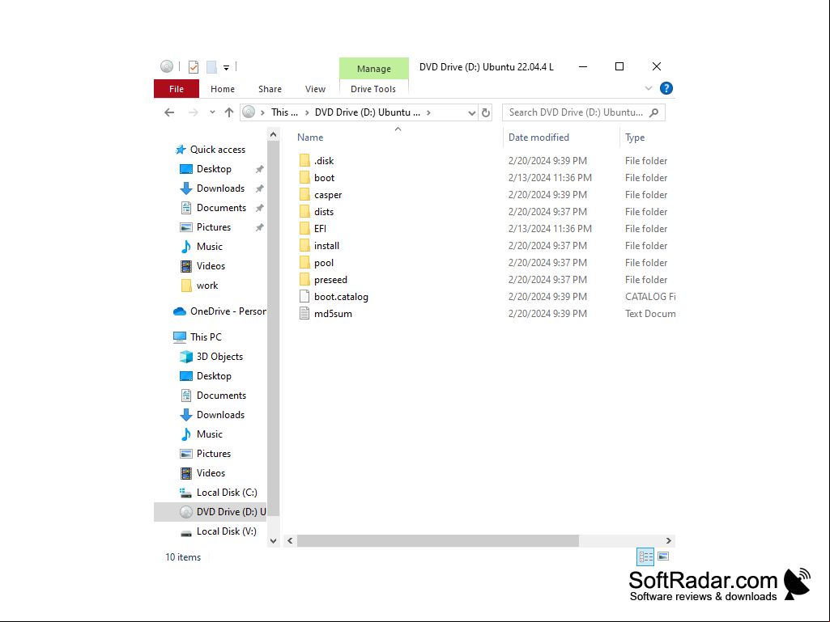Switch to the Share ribbon tab
The width and height of the screenshot is (830, 622).
coord(270,89)
